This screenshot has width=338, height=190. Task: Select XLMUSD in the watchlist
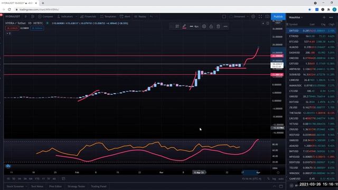point(312,47)
